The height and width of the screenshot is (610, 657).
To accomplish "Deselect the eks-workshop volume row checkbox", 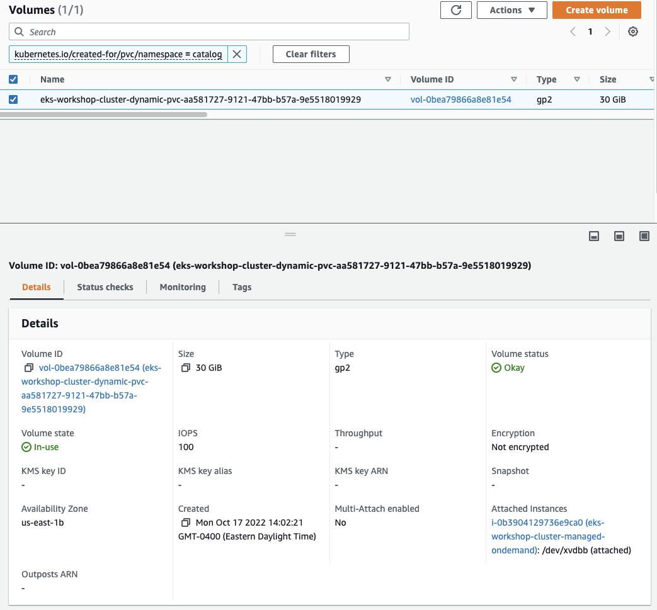I will click(13, 99).
